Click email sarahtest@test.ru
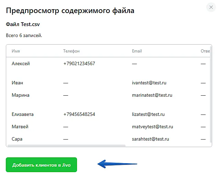Image resolution: width=219 pixels, height=180 pixels. [x=151, y=139]
